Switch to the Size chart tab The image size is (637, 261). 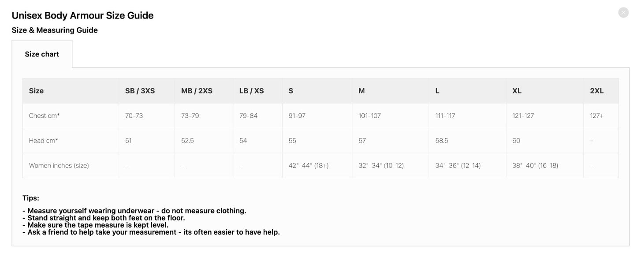click(42, 53)
